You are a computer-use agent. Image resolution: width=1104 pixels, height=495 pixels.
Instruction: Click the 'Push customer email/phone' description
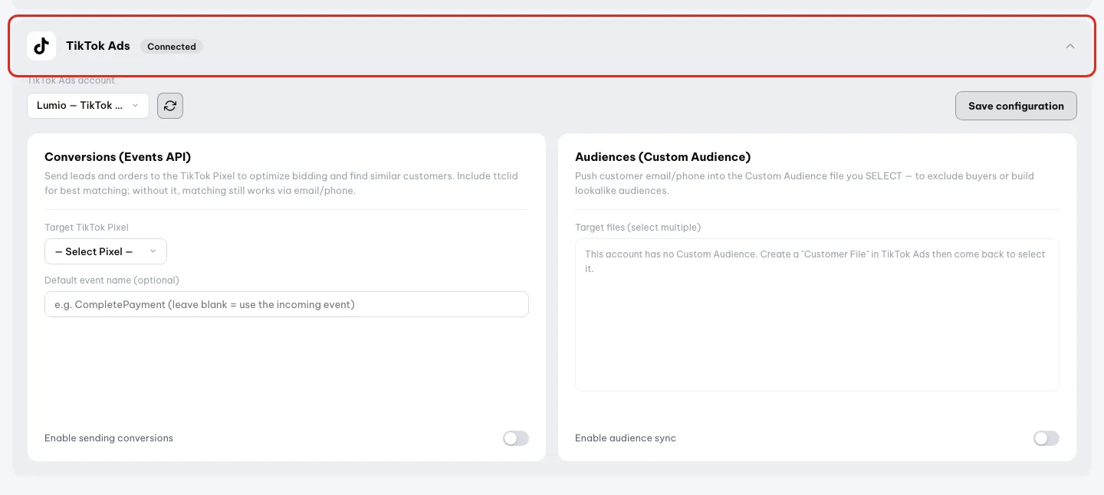(x=804, y=183)
